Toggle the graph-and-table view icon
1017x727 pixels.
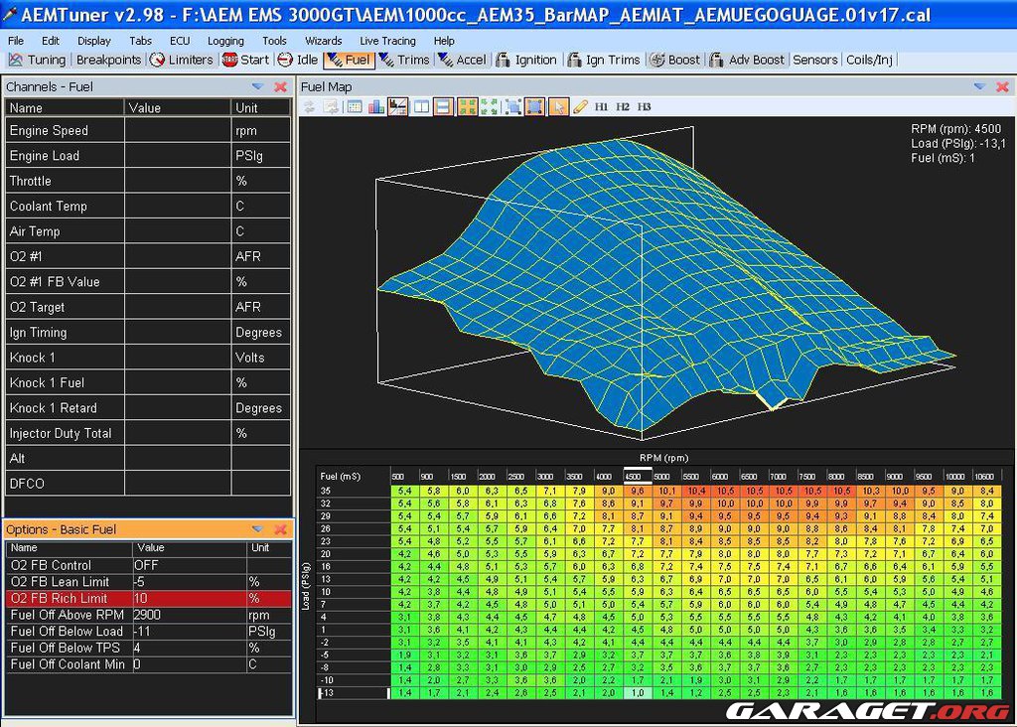398,107
